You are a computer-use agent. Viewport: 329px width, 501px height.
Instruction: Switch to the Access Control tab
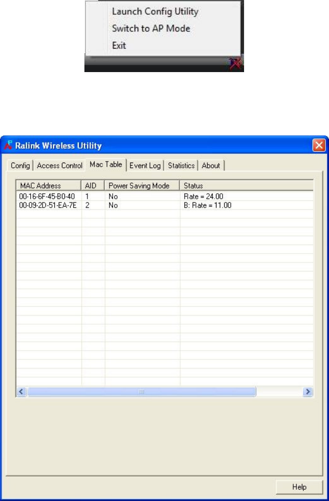click(59, 166)
